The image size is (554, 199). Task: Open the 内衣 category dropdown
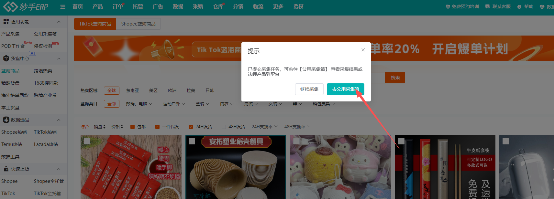pos(227,104)
